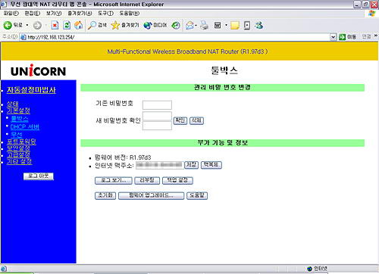Open the Mail button dropdown arrow
The image size is (379, 274).
[196, 25]
